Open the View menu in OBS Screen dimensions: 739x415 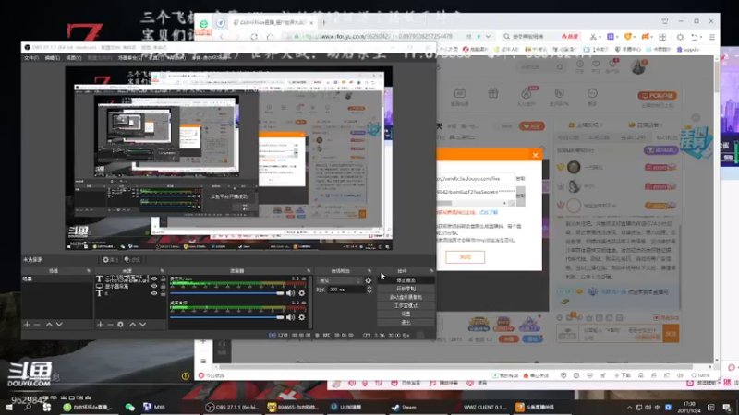coord(74,58)
